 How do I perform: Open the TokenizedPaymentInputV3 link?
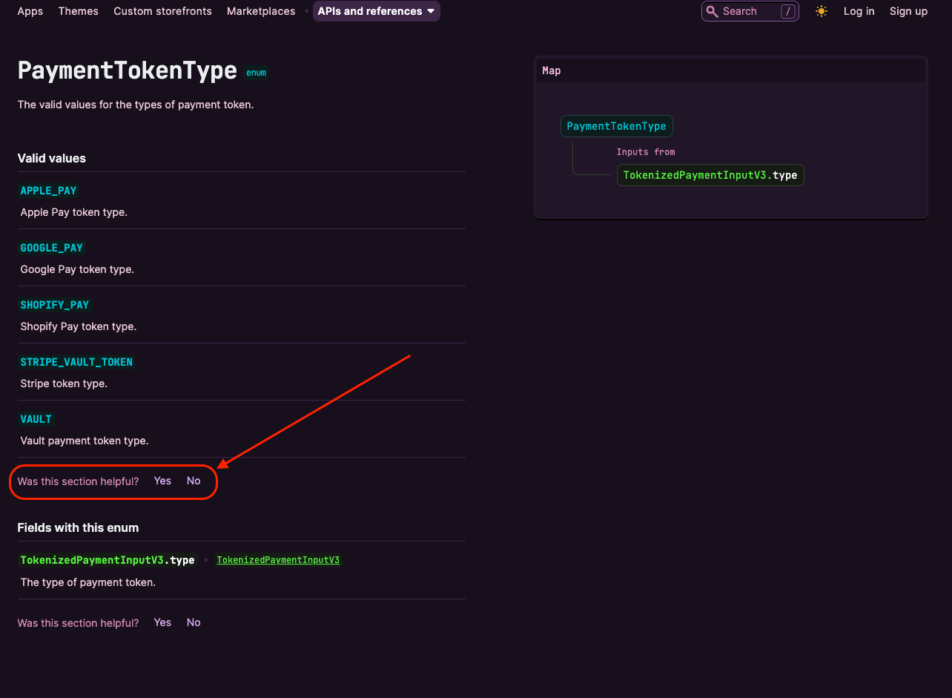pyautogui.click(x=278, y=560)
